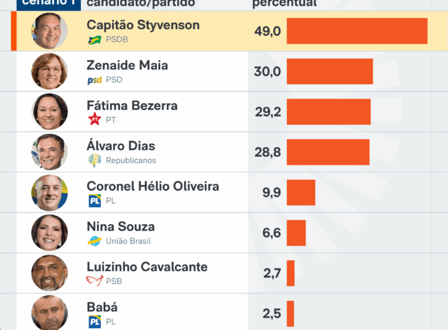
Task: Click the percentual column header
Action: pyautogui.click(x=284, y=3)
